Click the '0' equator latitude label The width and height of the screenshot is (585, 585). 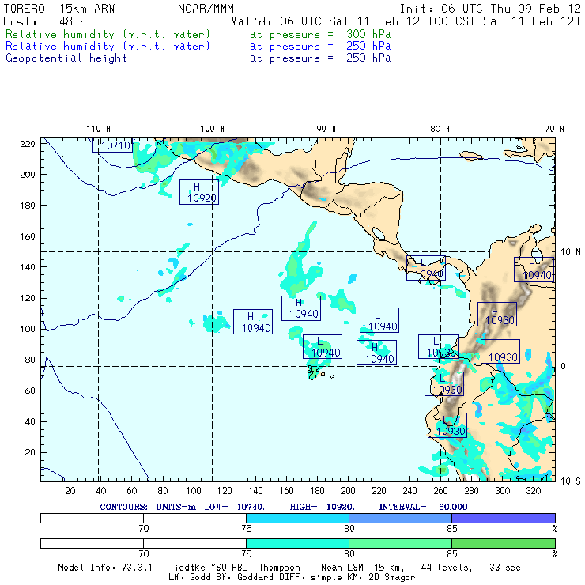click(563, 366)
